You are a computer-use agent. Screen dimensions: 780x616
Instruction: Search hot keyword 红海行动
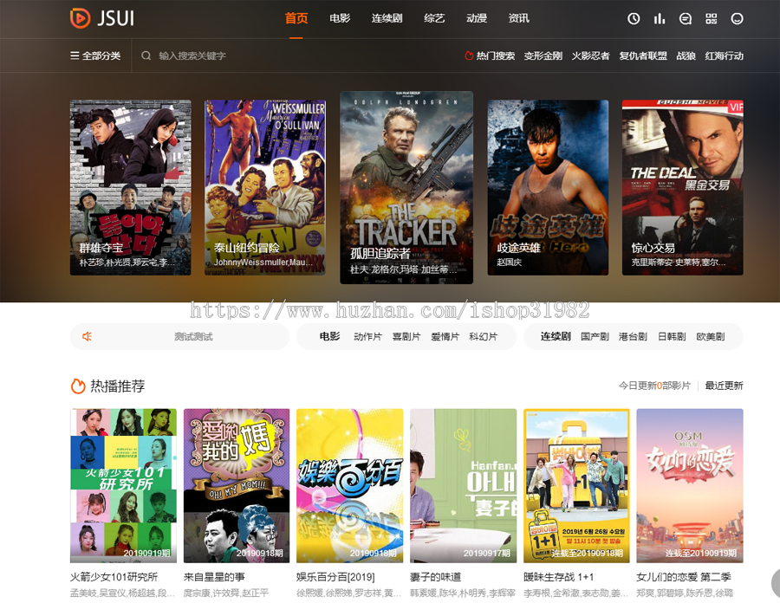[725, 55]
